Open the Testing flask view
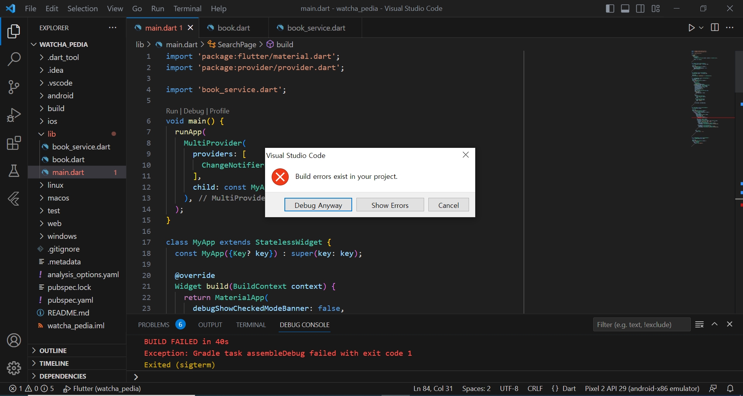The height and width of the screenshot is (396, 743). (x=14, y=171)
